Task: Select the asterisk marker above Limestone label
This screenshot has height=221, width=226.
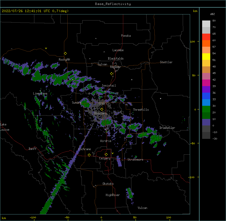Action: 40,91
